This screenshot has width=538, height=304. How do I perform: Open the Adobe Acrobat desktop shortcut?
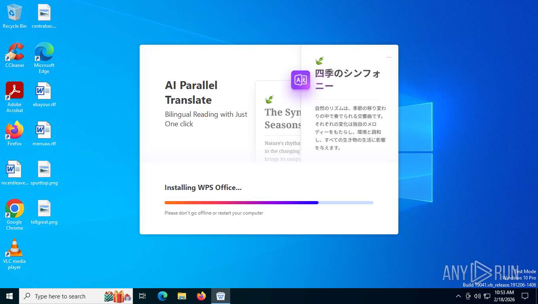click(x=15, y=97)
